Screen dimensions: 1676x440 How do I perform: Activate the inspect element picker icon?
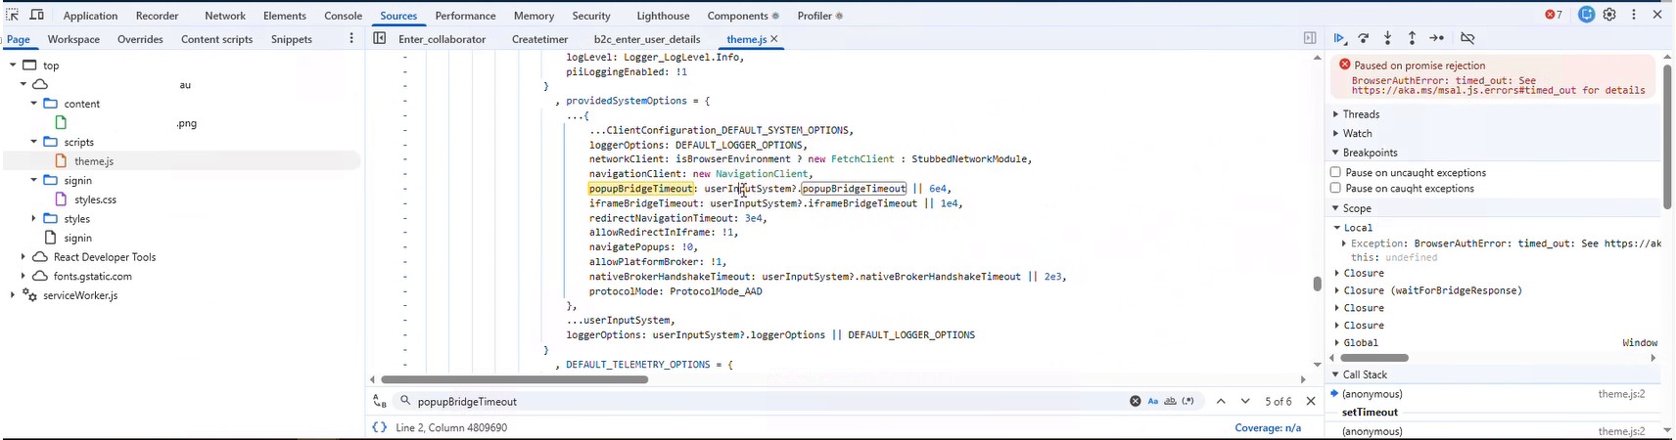coord(13,15)
